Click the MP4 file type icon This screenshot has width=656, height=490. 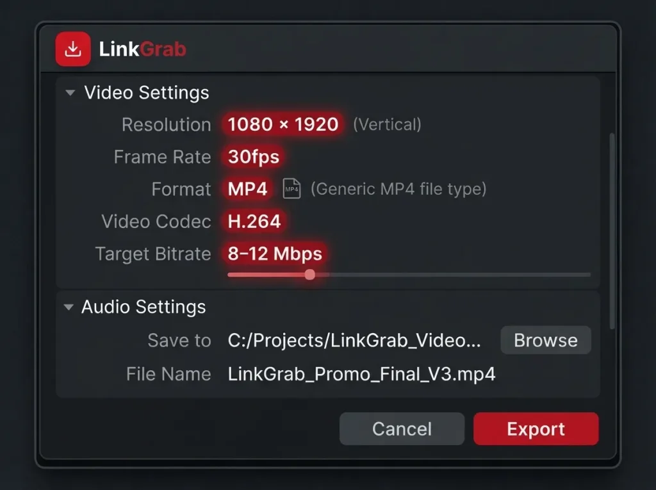[x=291, y=189]
